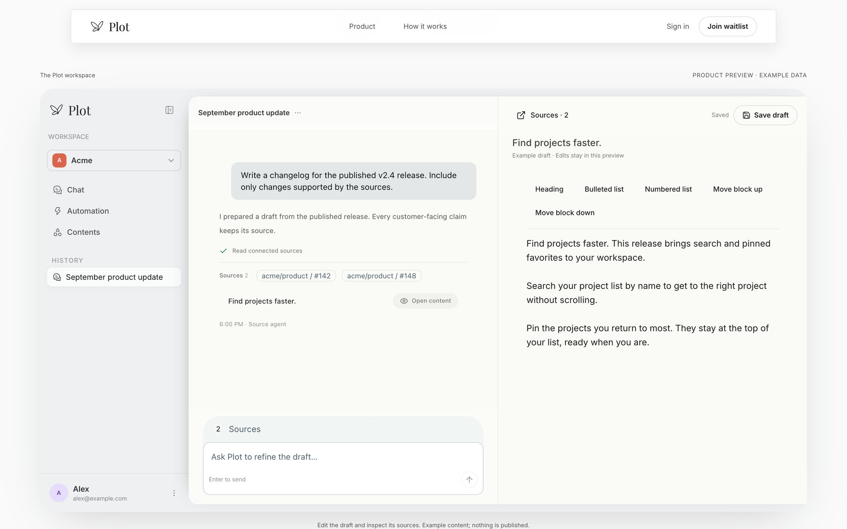This screenshot has width=847, height=529.
Task: Apply Heading format to the block
Action: [549, 189]
